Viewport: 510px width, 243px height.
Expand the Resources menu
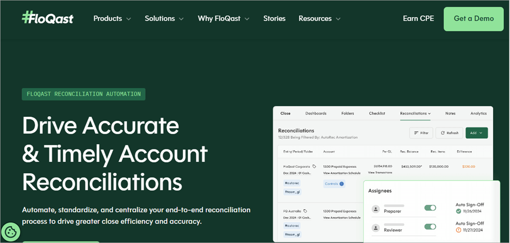pos(319,18)
